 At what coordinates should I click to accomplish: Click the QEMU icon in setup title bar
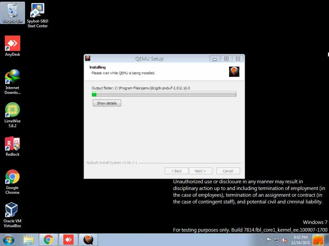88,58
